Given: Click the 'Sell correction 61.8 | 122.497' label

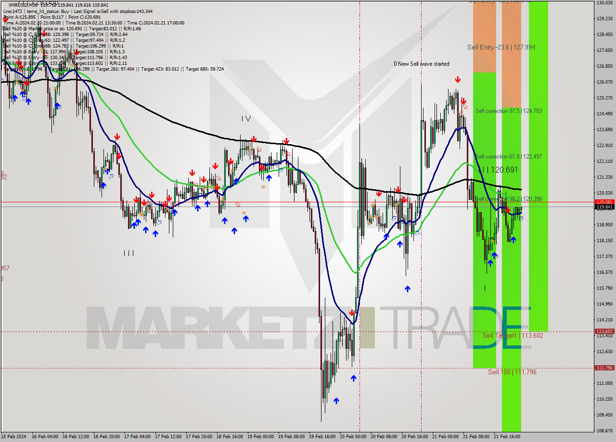Looking at the screenshot, I should coord(509,156).
